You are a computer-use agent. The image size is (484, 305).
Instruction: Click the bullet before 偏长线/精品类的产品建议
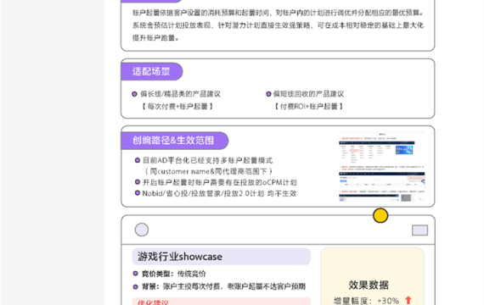click(x=134, y=94)
